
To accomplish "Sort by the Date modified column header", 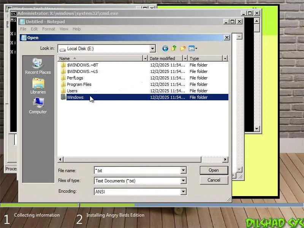I will 165,59.
